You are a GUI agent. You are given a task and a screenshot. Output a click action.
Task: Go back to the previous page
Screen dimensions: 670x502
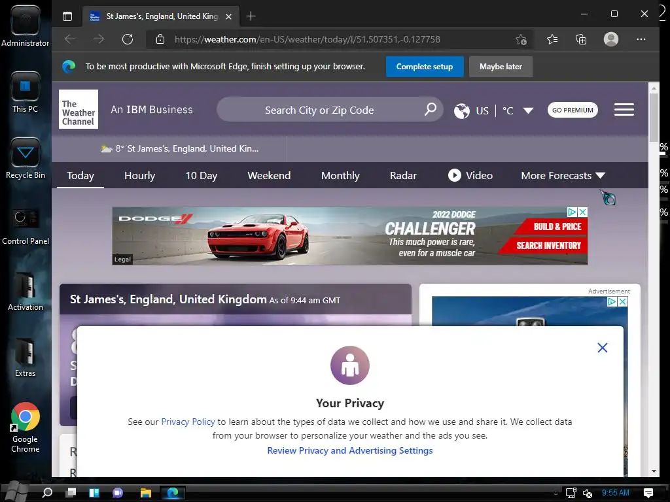tap(70, 39)
